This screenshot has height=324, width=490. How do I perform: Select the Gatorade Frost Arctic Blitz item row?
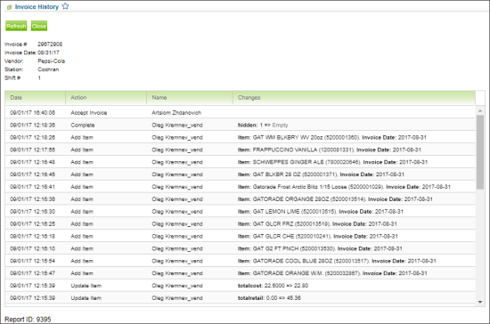click(x=240, y=187)
